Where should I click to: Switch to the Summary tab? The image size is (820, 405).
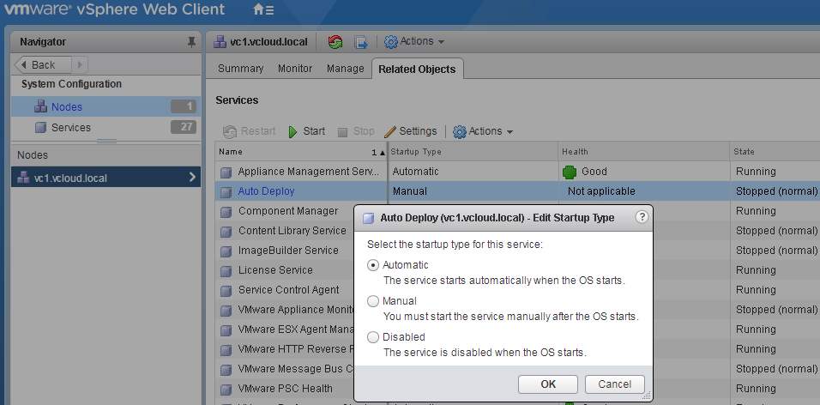[x=240, y=69]
